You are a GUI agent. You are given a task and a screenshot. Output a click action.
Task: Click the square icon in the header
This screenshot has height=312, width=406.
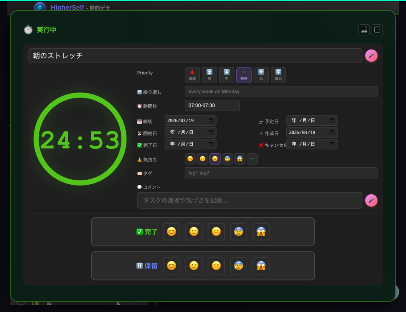click(x=377, y=30)
